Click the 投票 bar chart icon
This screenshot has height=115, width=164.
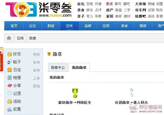click(x=10, y=109)
